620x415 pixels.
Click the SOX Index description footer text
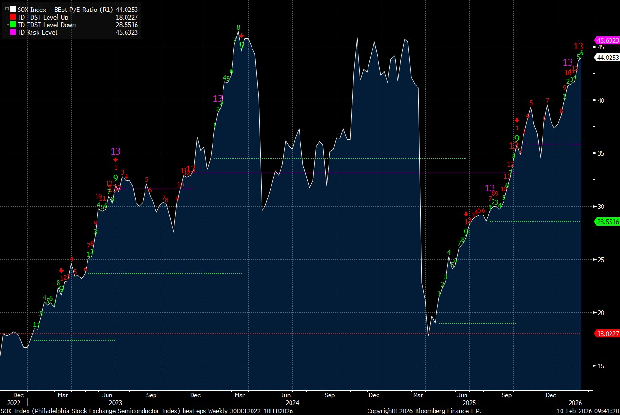pyautogui.click(x=146, y=411)
